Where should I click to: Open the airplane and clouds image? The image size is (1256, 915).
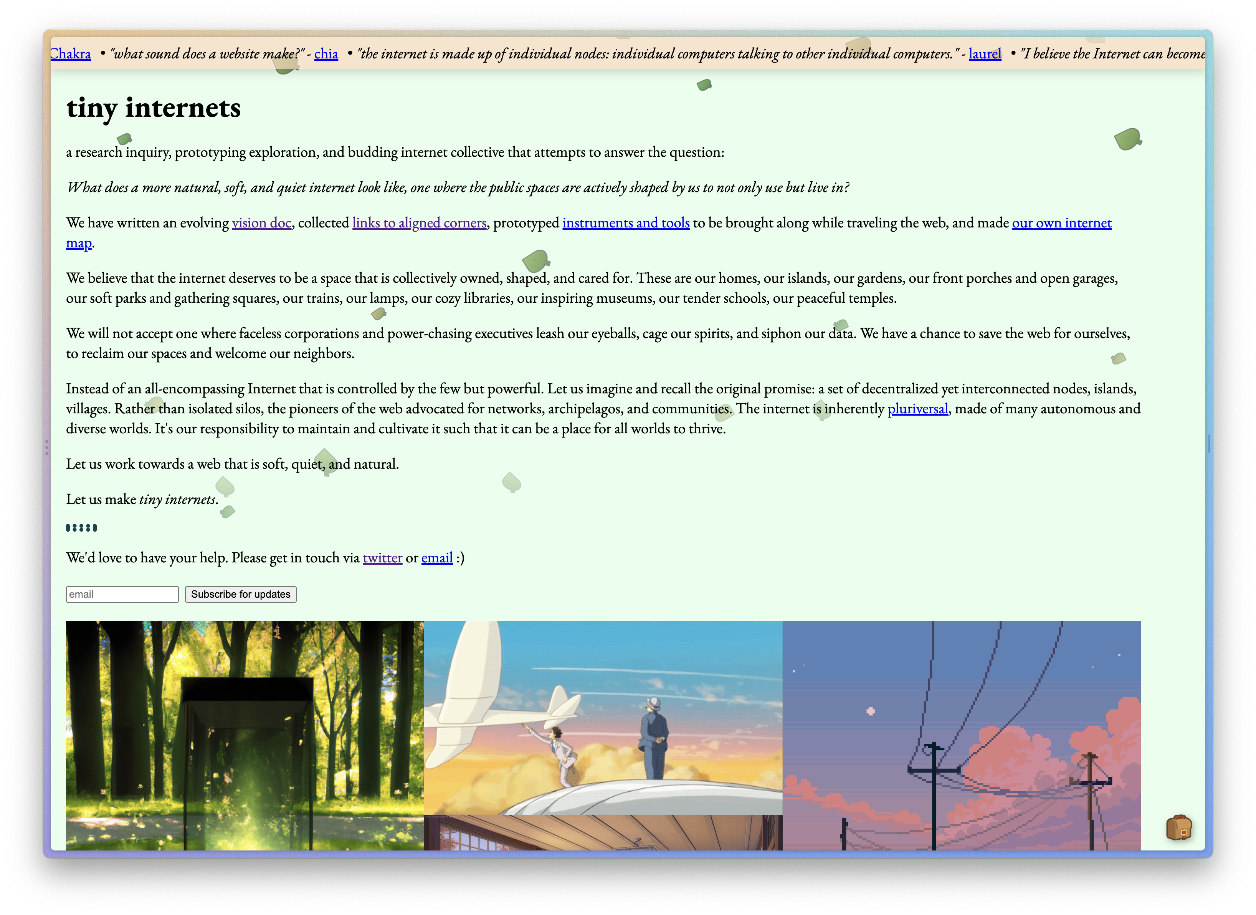603,717
